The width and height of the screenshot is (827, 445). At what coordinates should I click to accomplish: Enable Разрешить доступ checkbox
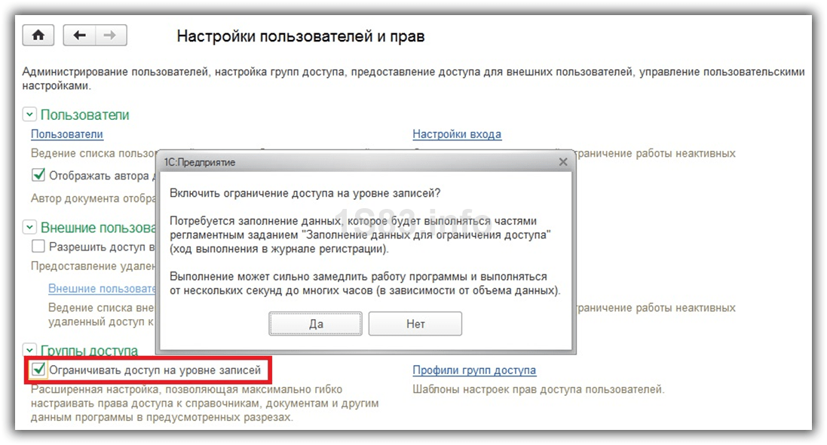(x=38, y=246)
